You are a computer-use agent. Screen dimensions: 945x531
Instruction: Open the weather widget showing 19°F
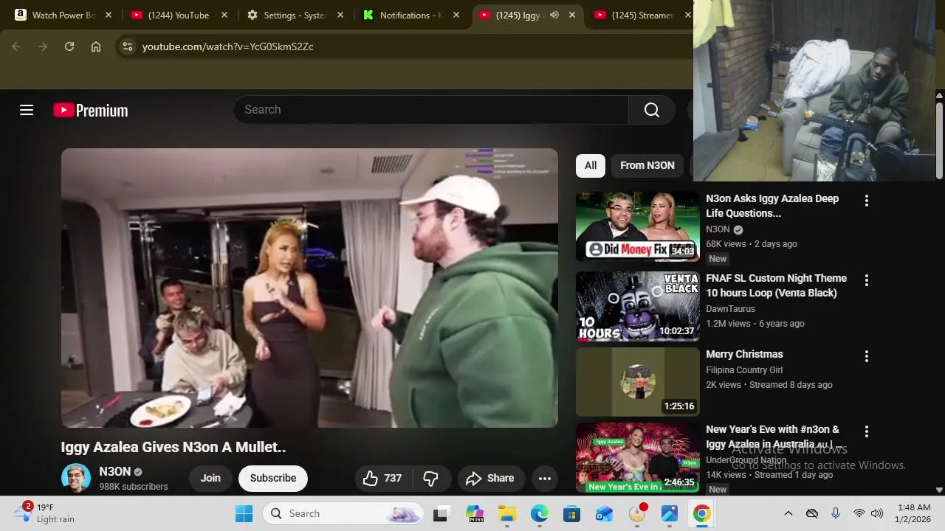(46, 513)
